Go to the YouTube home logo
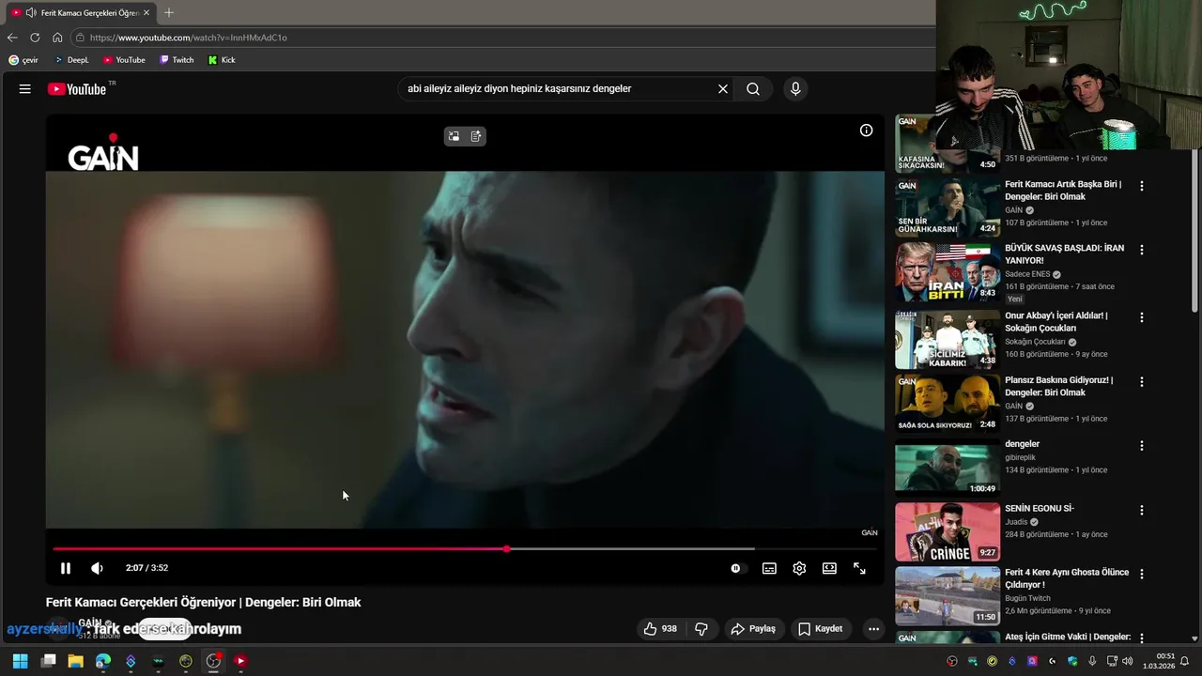This screenshot has width=1202, height=676. pyautogui.click(x=77, y=89)
